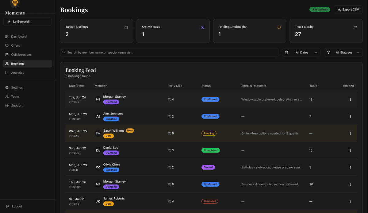Image resolution: width=368 pixels, height=213 pixels.
Task: Click the Moments diamond logo icon
Action: tap(15, 3)
